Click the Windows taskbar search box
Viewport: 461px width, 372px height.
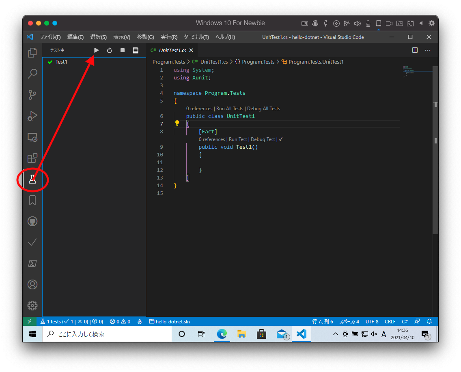[107, 334]
